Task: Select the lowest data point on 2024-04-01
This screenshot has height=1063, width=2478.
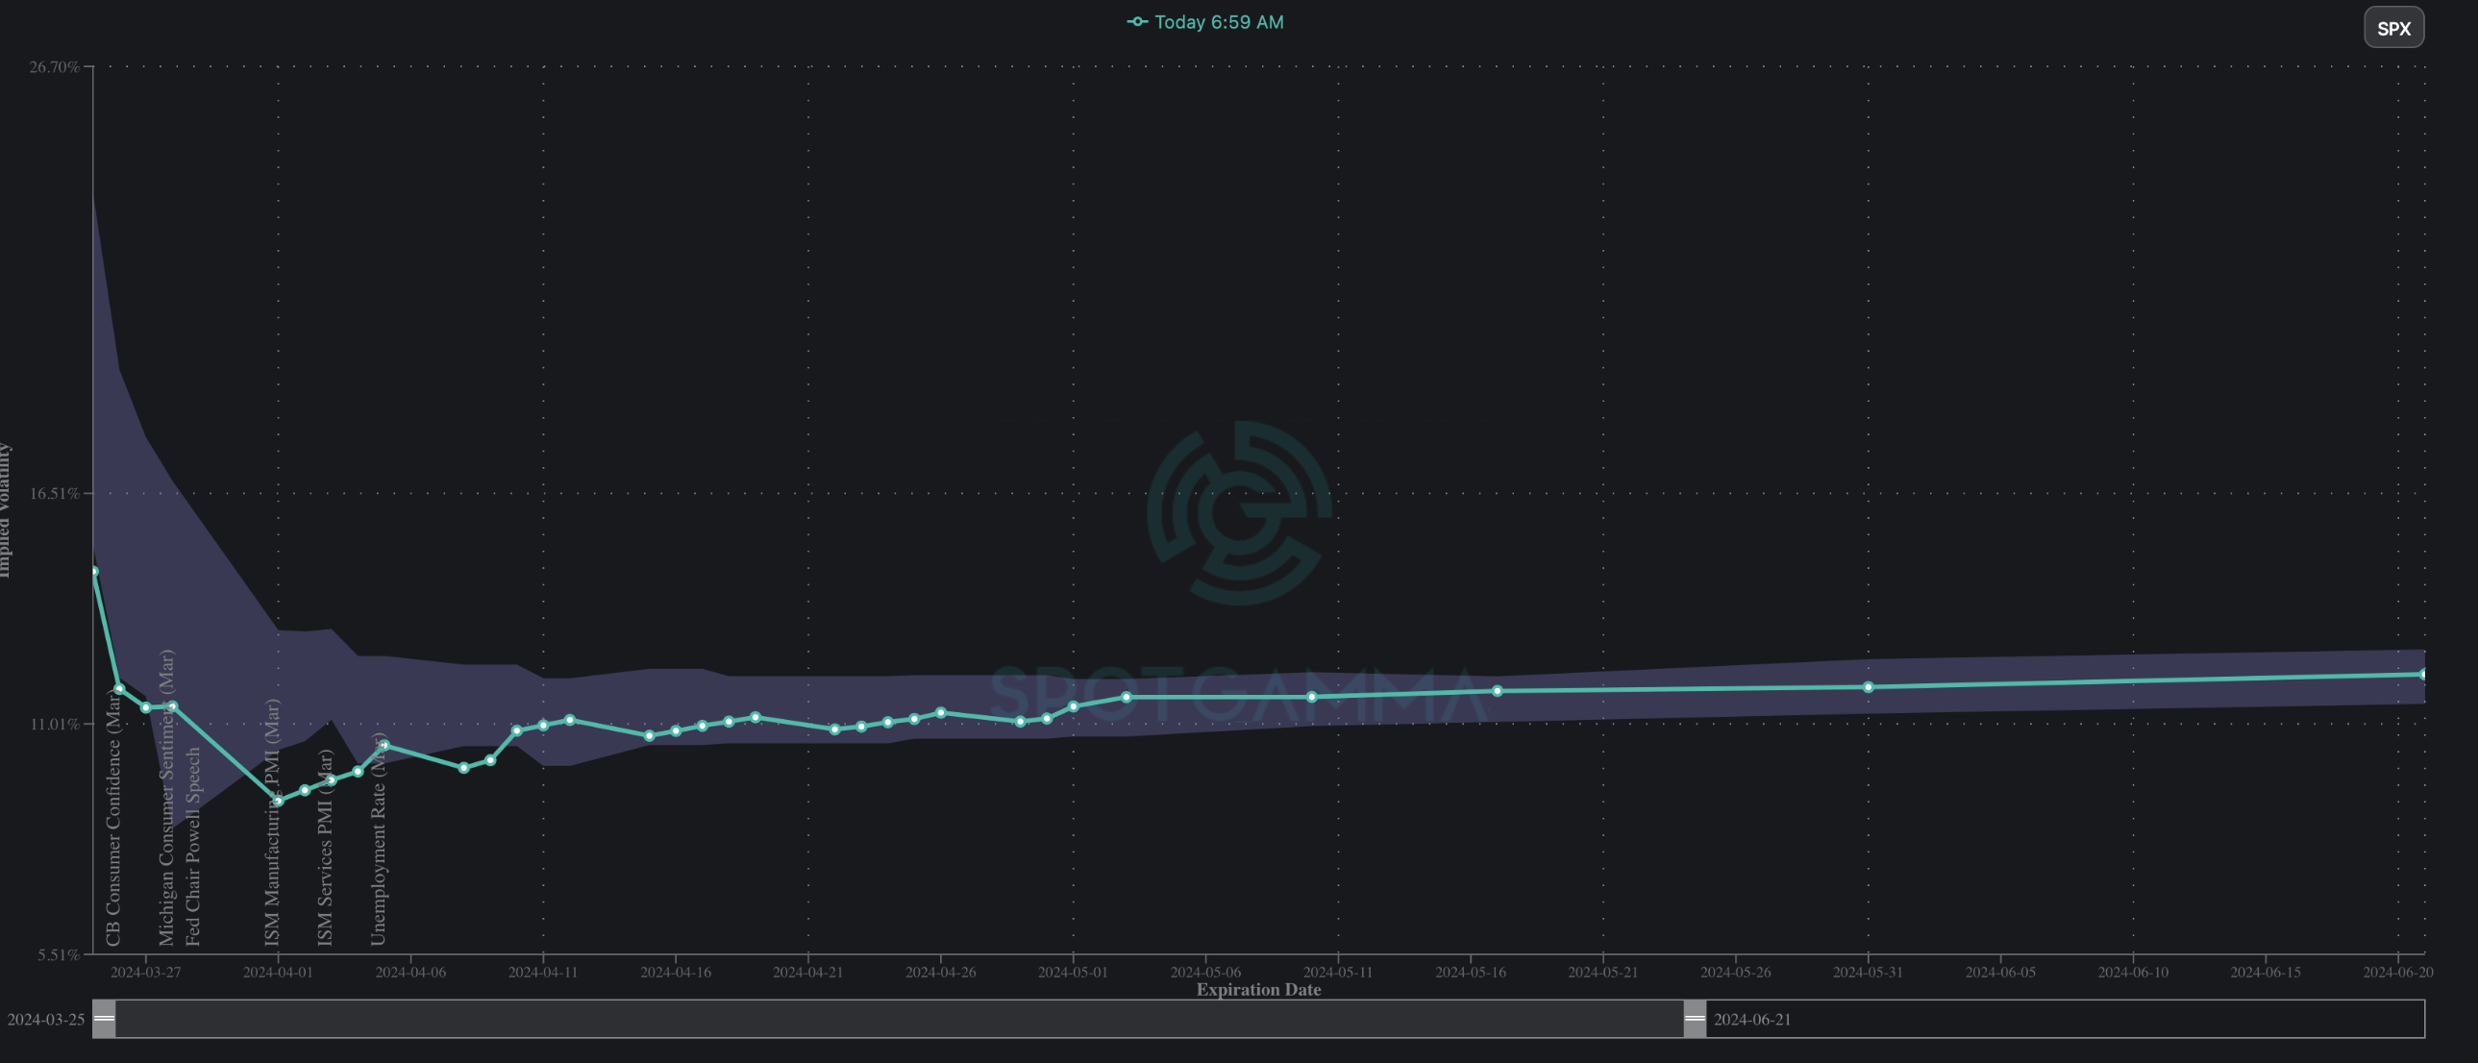Action: click(278, 801)
